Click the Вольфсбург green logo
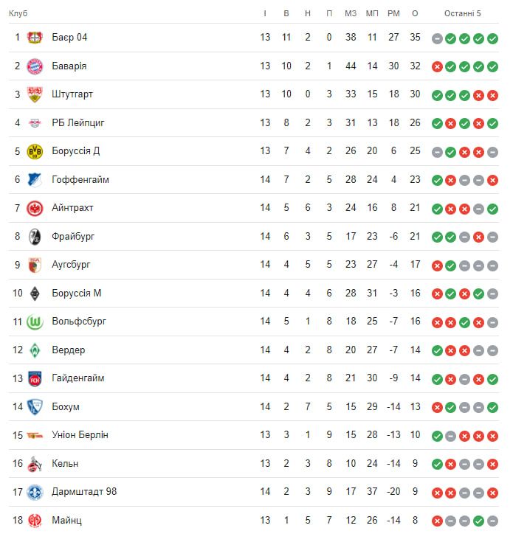513x545 pixels. (x=35, y=322)
